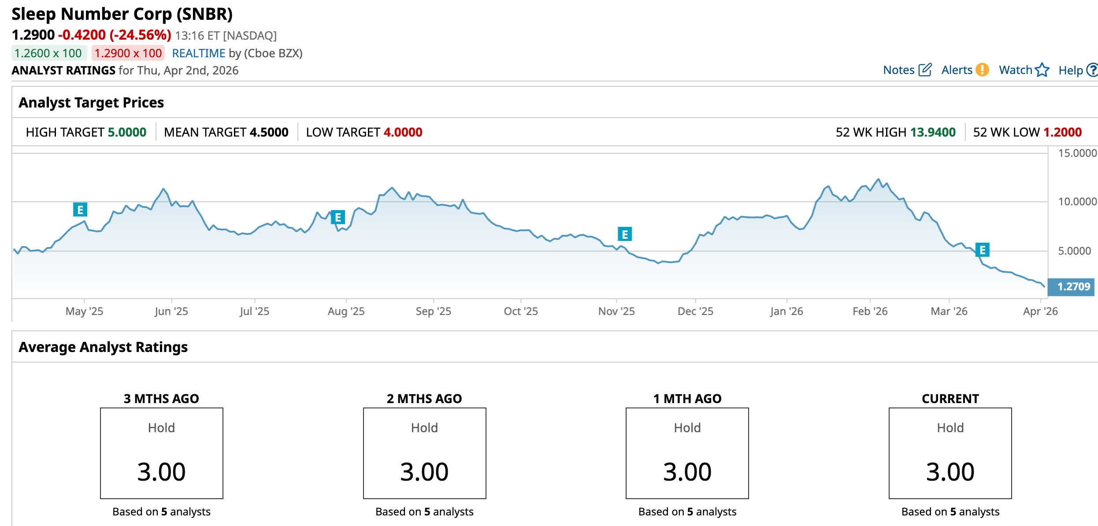Viewport: 1098px width, 526px height.
Task: Click the earnings marker near May '25
Action: (x=80, y=210)
